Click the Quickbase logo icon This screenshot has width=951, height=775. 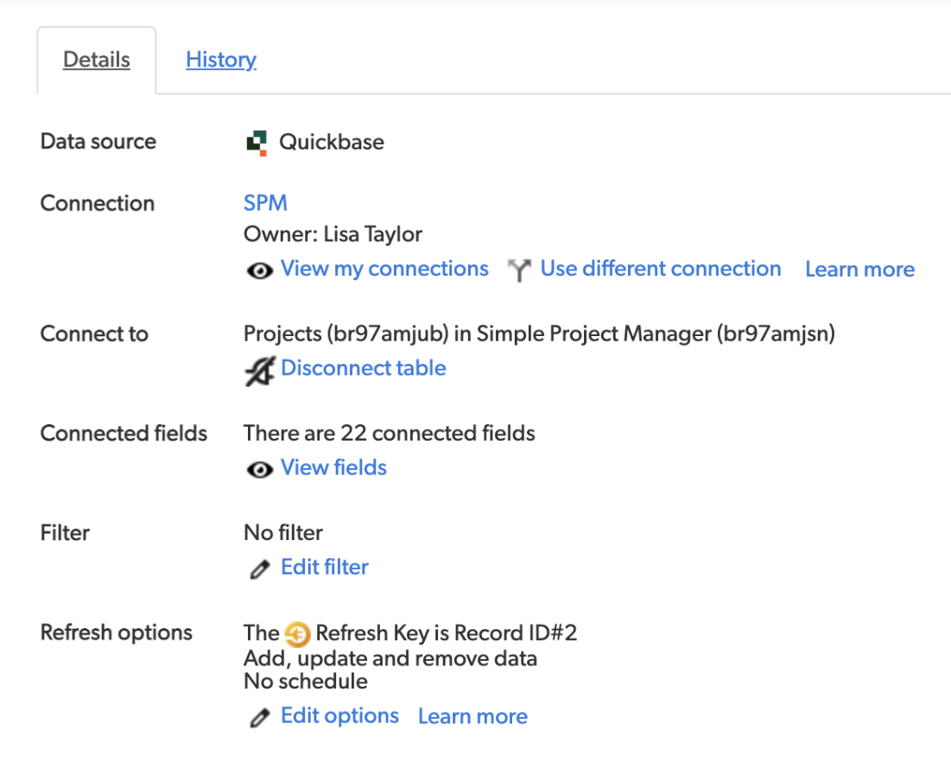tap(257, 143)
